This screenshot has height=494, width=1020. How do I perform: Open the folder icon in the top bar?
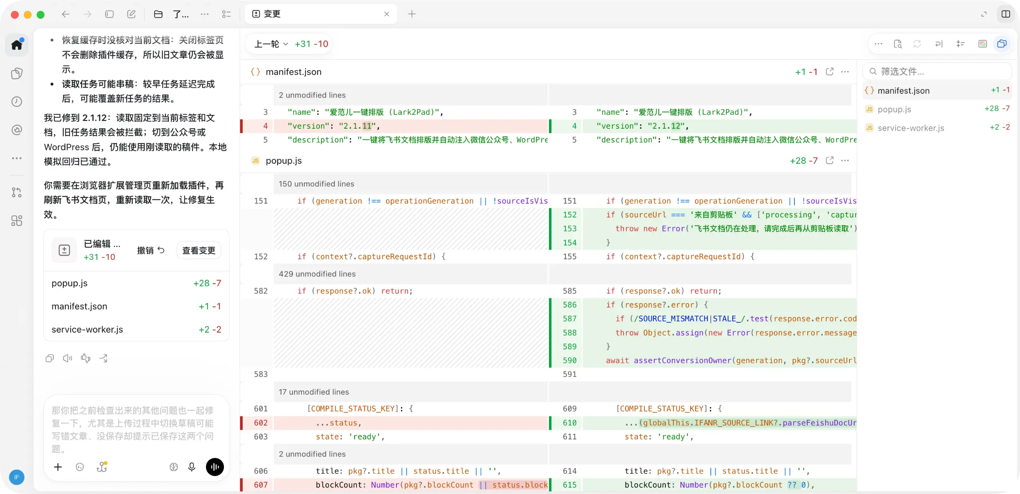(x=158, y=14)
